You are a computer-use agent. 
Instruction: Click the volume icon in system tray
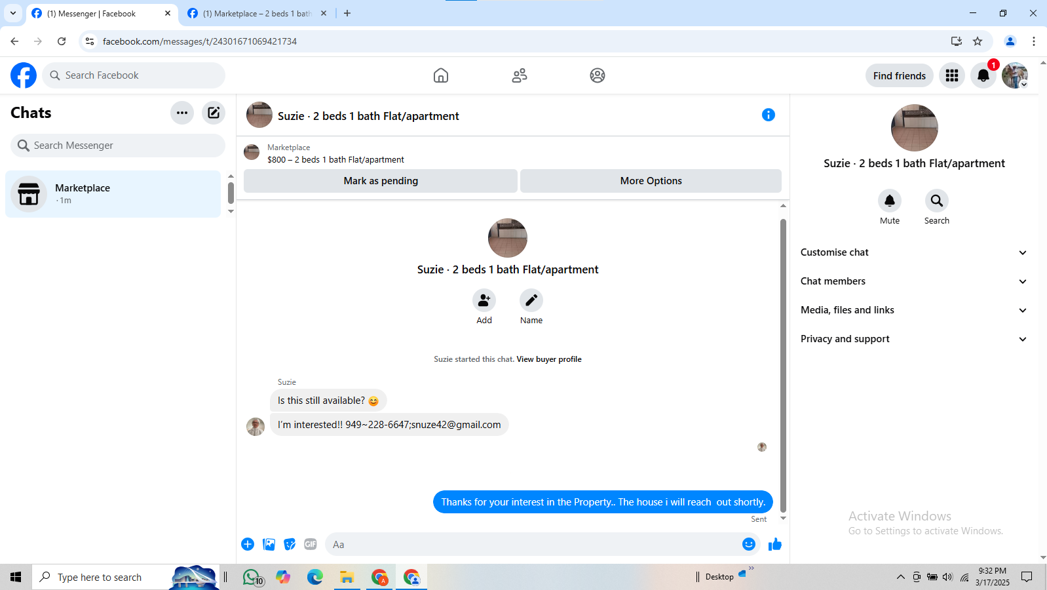pos(947,577)
